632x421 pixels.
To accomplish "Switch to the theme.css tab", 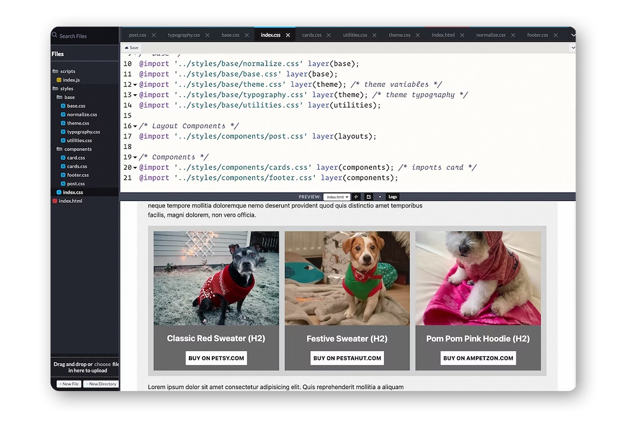I will 399,35.
